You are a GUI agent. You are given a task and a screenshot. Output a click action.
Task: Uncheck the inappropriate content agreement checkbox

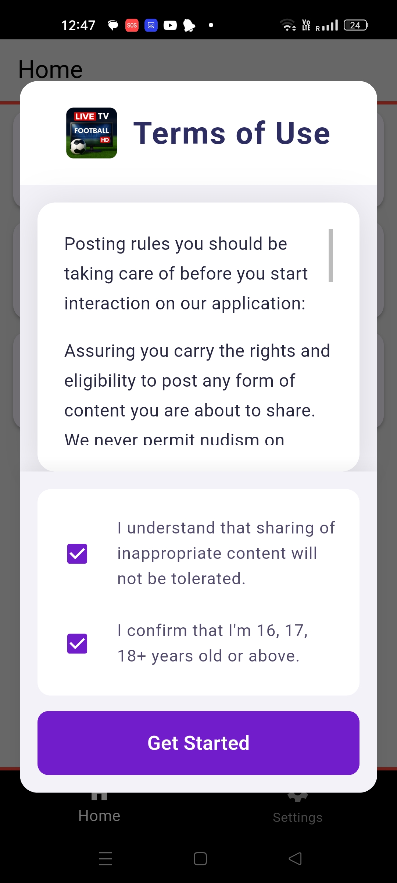pyautogui.click(x=77, y=553)
